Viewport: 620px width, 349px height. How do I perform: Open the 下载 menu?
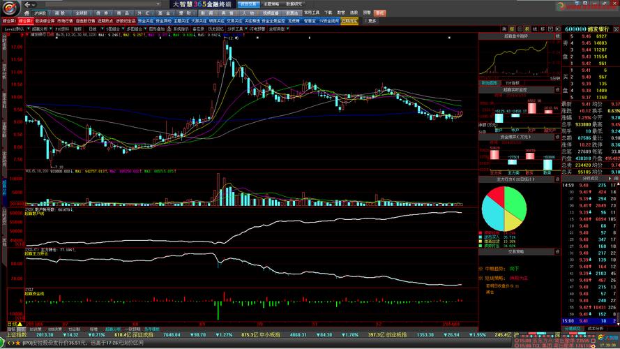(x=328, y=13)
